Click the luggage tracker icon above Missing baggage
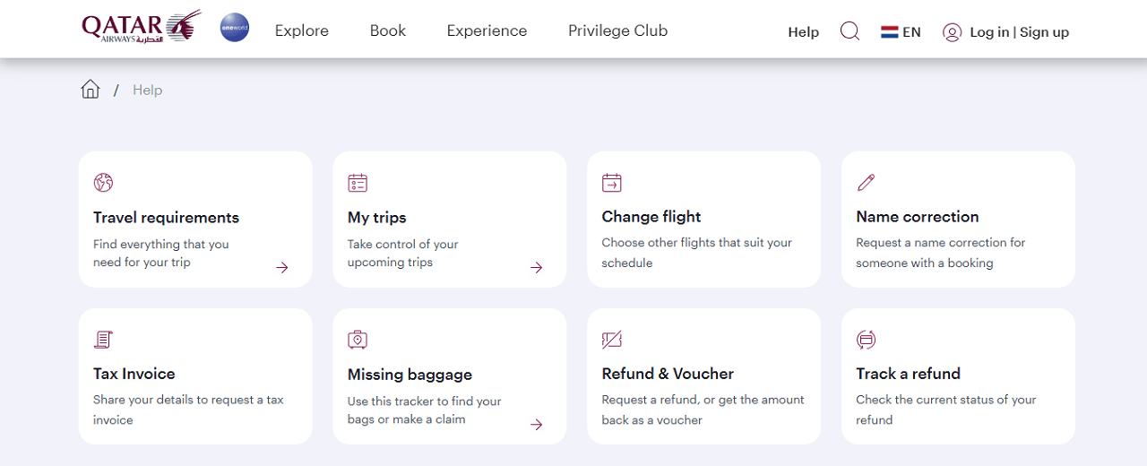 pyautogui.click(x=358, y=340)
